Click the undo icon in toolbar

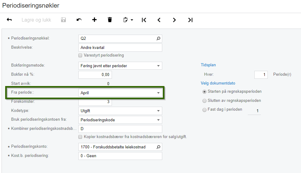pos(79,20)
